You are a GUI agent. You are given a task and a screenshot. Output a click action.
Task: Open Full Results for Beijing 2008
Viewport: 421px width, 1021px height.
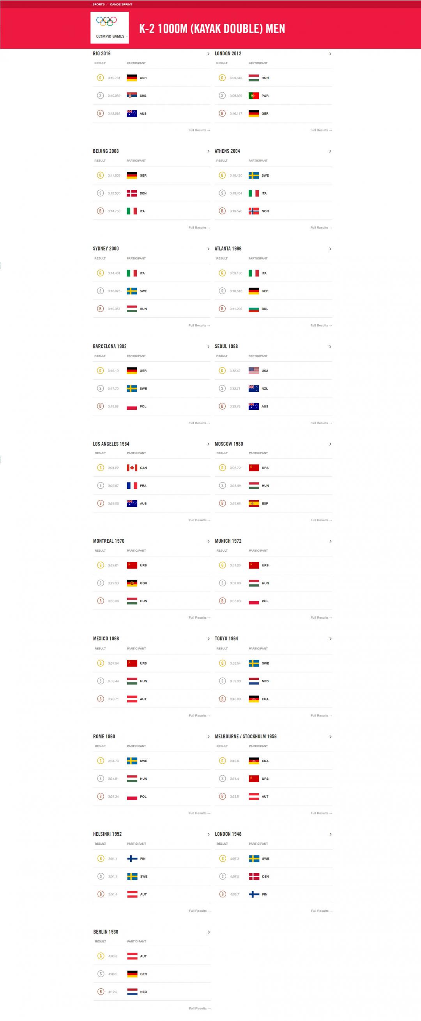point(200,228)
